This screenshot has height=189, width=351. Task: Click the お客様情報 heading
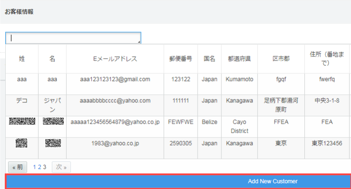click(19, 11)
